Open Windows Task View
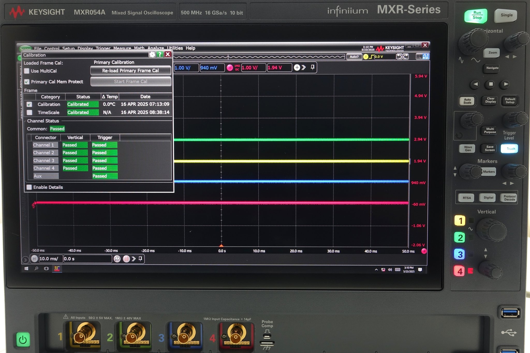The height and width of the screenshot is (353, 530). (46, 269)
